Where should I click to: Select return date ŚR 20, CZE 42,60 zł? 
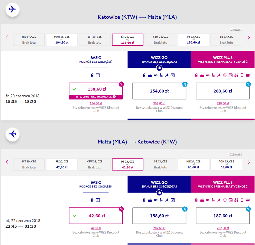pos(62,164)
